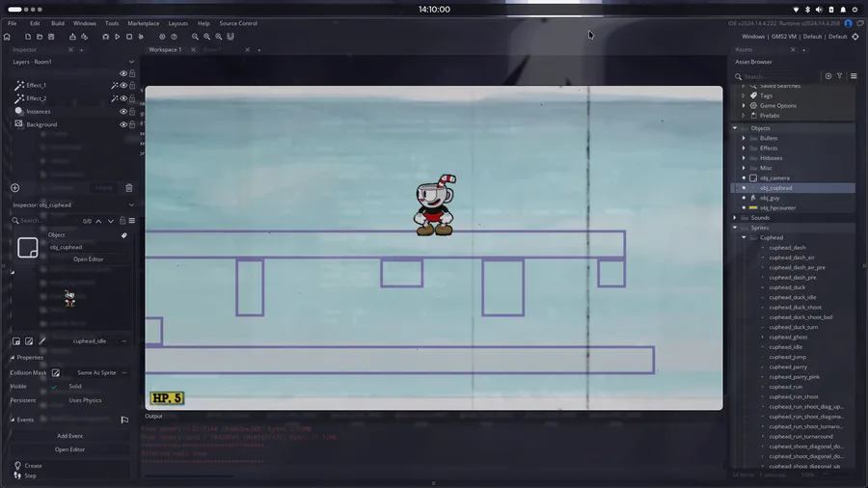Save the project using the toolbar save icon

tap(51, 37)
